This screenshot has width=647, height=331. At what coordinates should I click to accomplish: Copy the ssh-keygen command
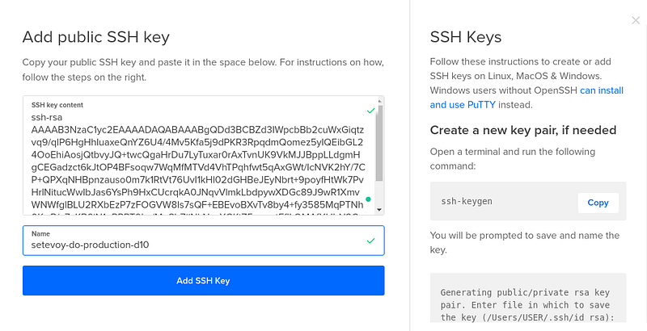coord(598,203)
